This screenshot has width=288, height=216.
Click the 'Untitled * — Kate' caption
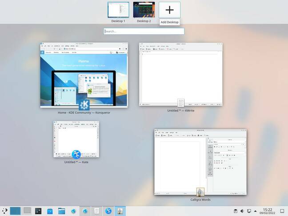[76, 162]
